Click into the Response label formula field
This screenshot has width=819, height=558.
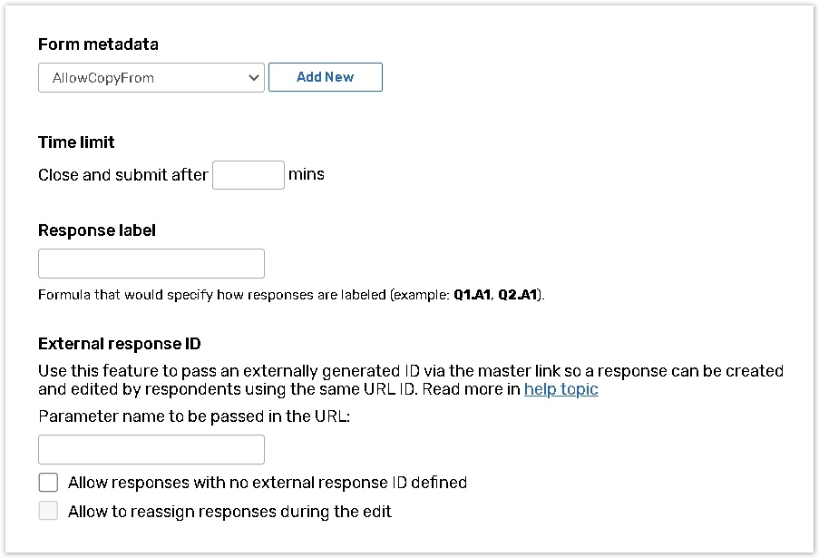point(151,263)
